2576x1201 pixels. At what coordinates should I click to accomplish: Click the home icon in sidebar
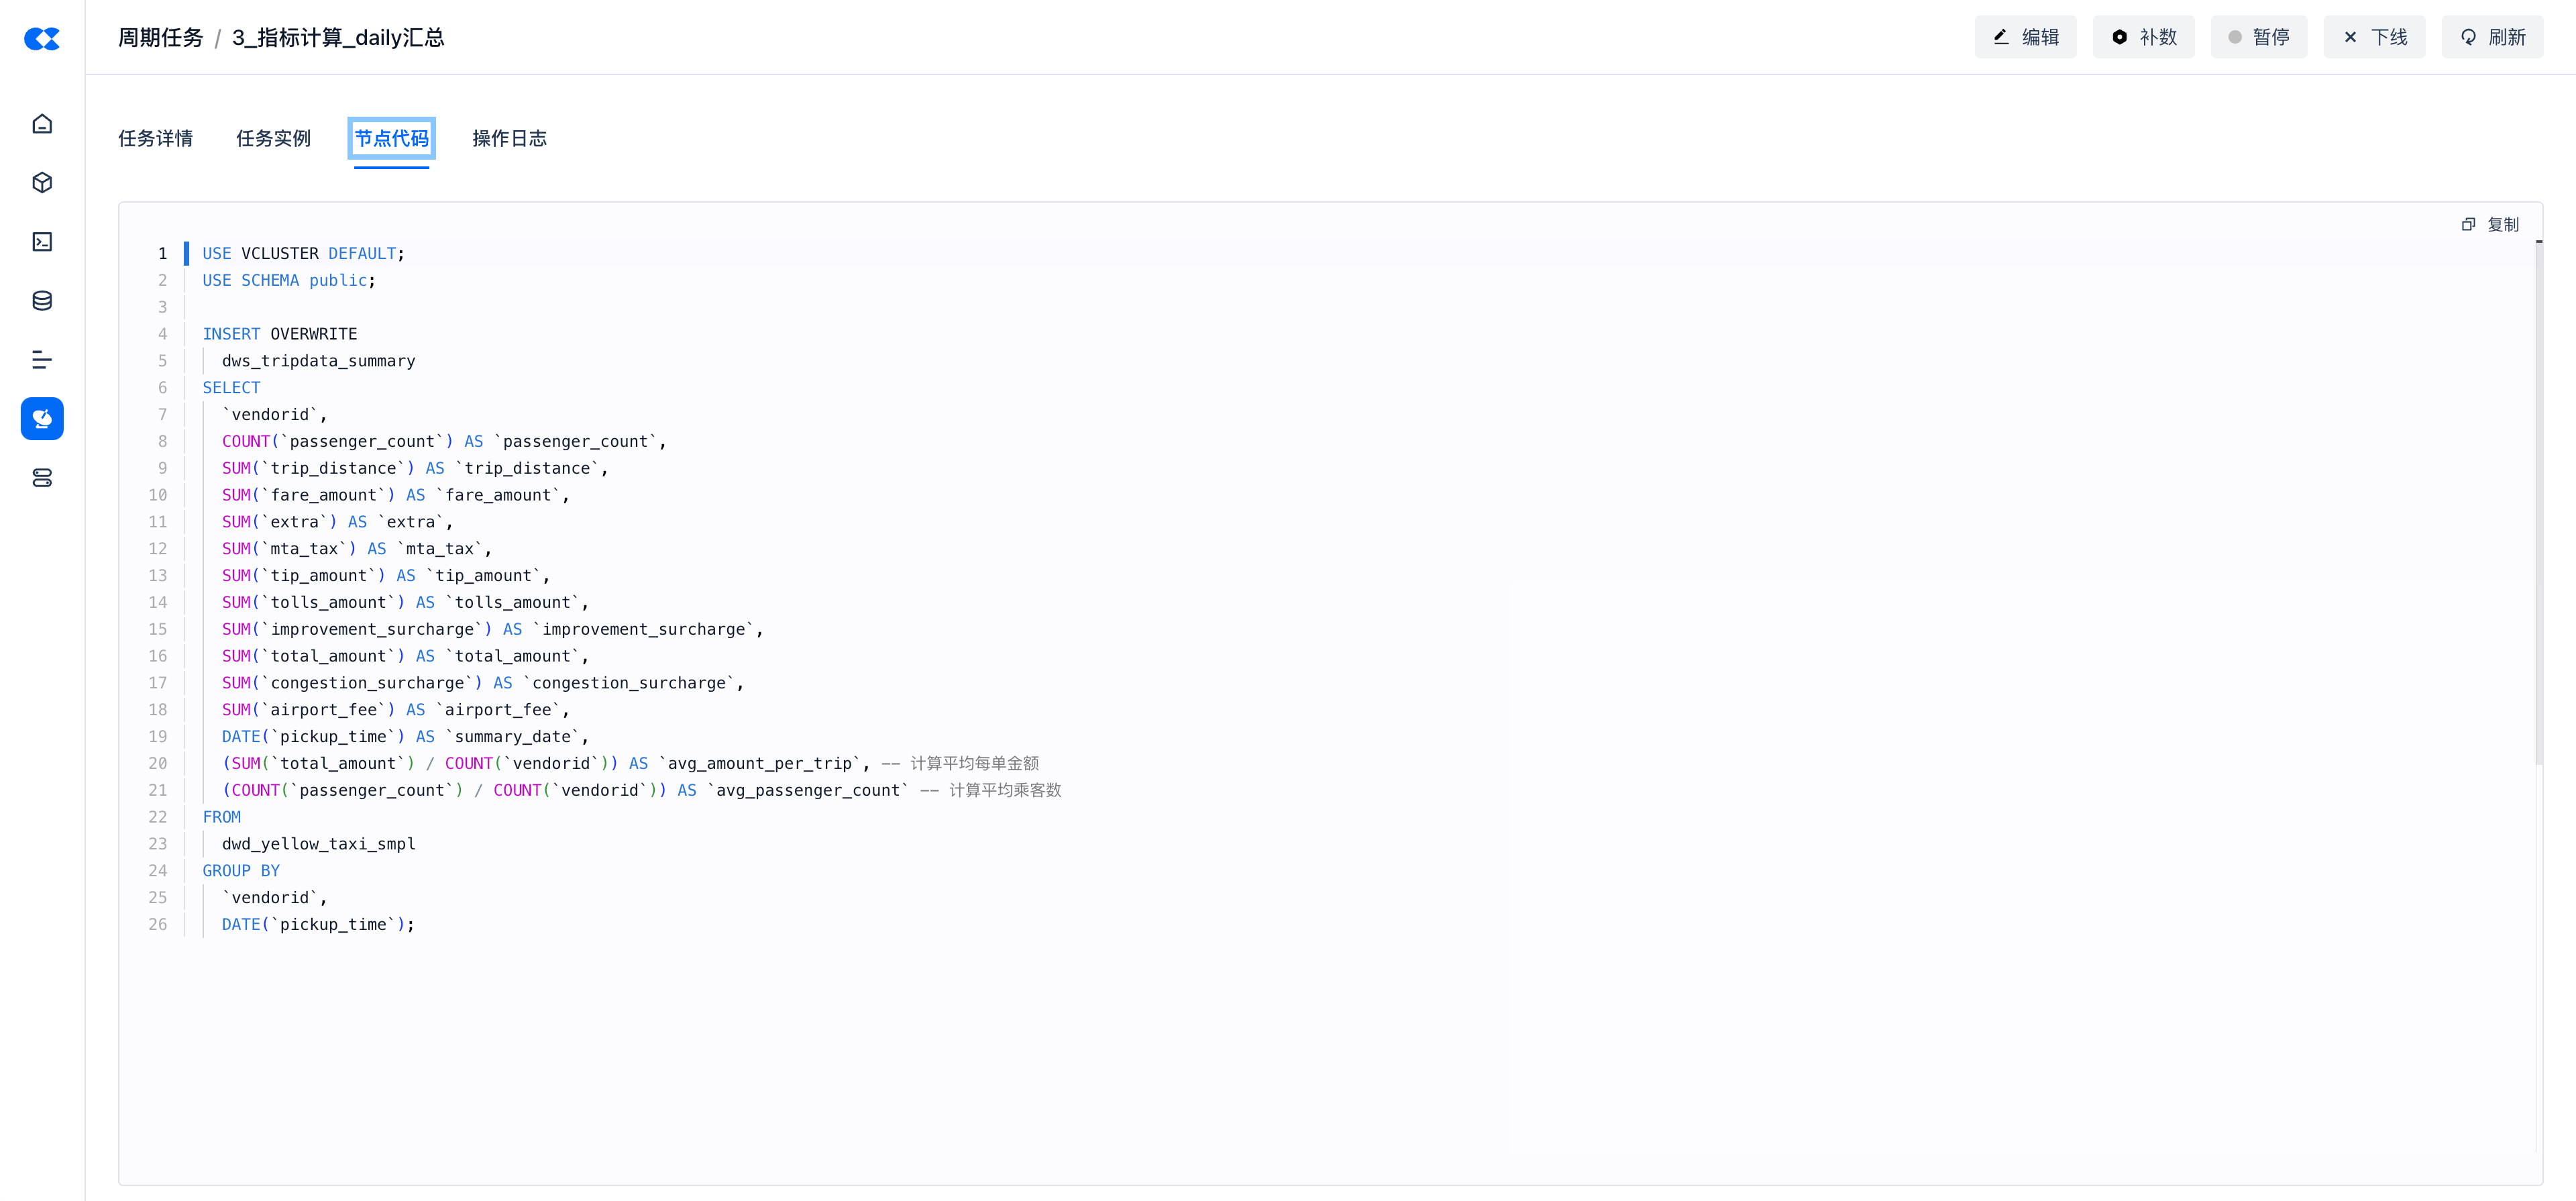tap(42, 124)
